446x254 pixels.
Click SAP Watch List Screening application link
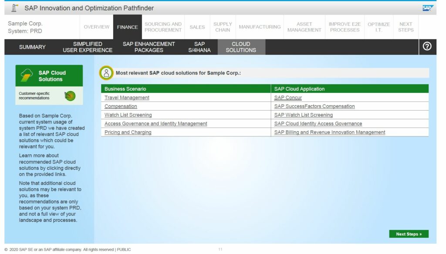[303, 115]
